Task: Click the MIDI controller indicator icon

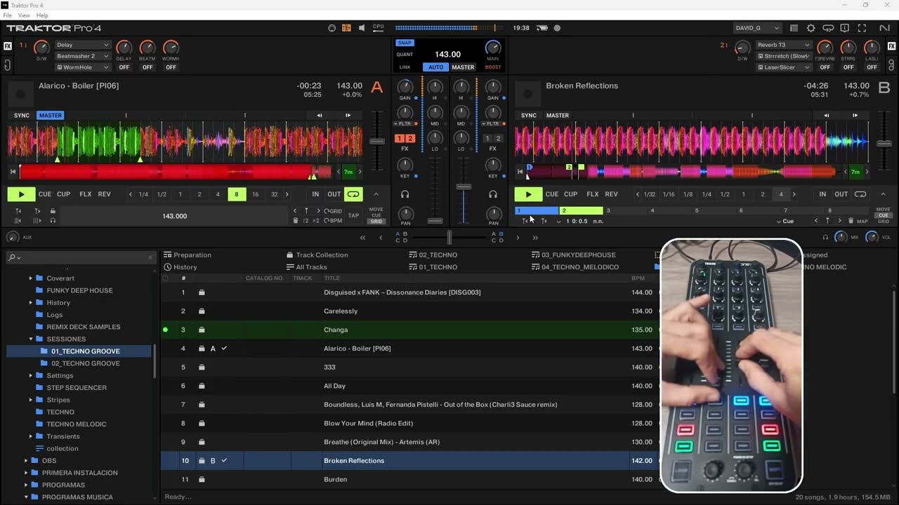Action: [332, 28]
